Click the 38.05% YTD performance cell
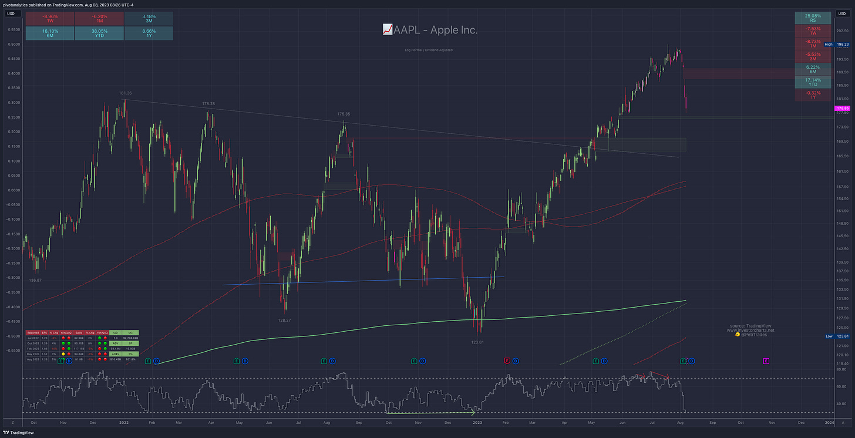The image size is (855, 438). pyautogui.click(x=99, y=33)
